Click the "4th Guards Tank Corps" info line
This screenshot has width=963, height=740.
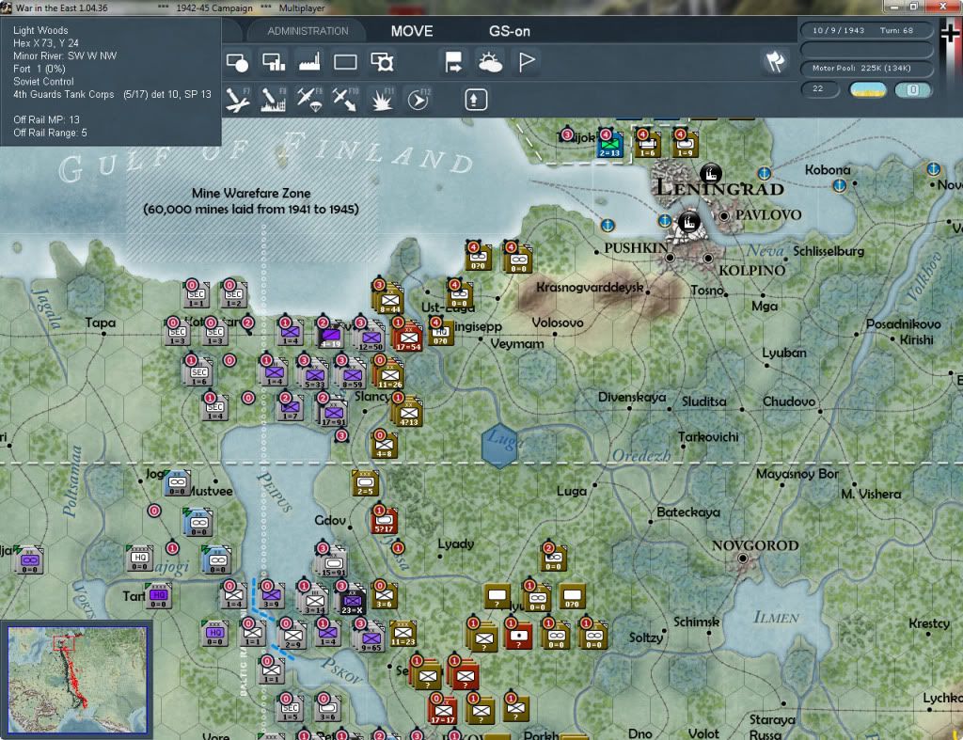click(x=113, y=95)
